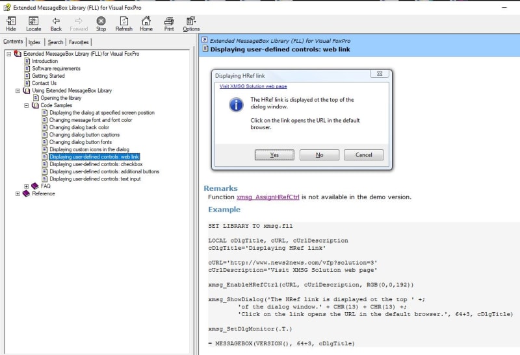Click the page icon beside Software requirements

tap(27, 69)
